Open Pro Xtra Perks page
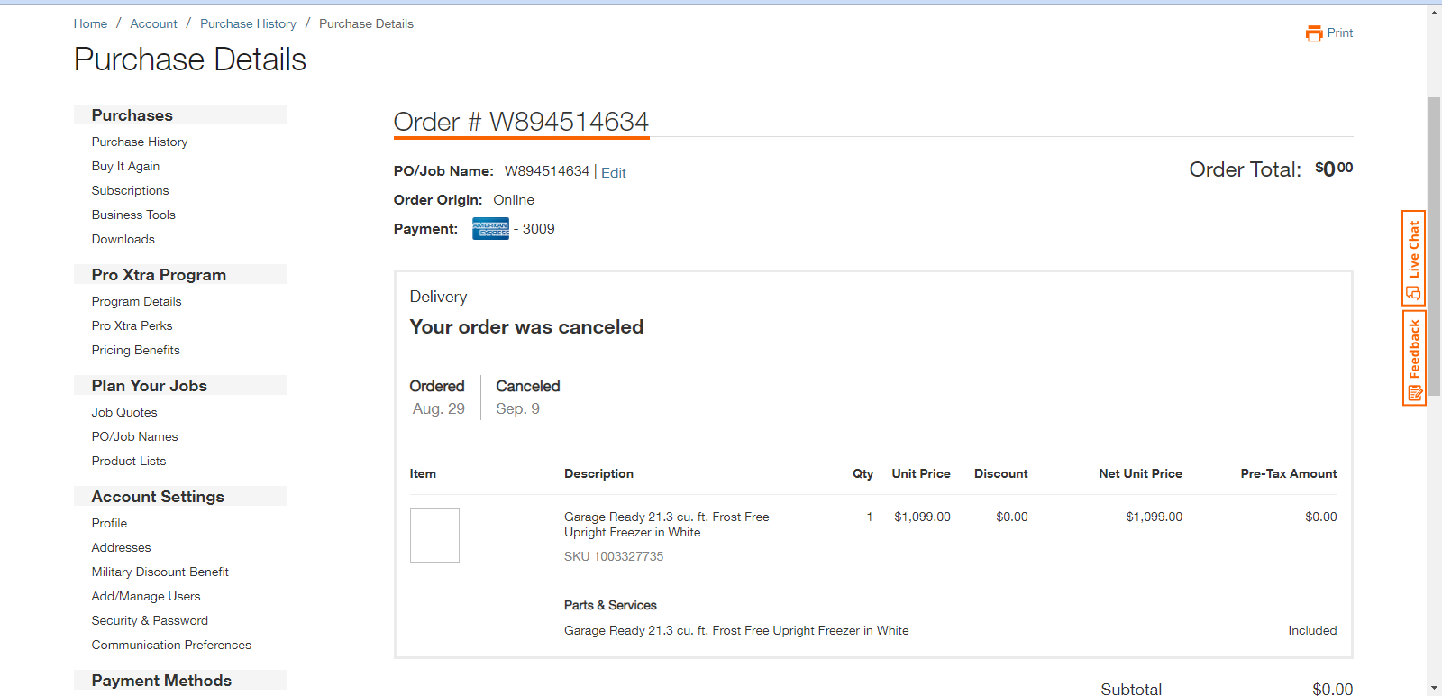The image size is (1442, 696). point(132,325)
